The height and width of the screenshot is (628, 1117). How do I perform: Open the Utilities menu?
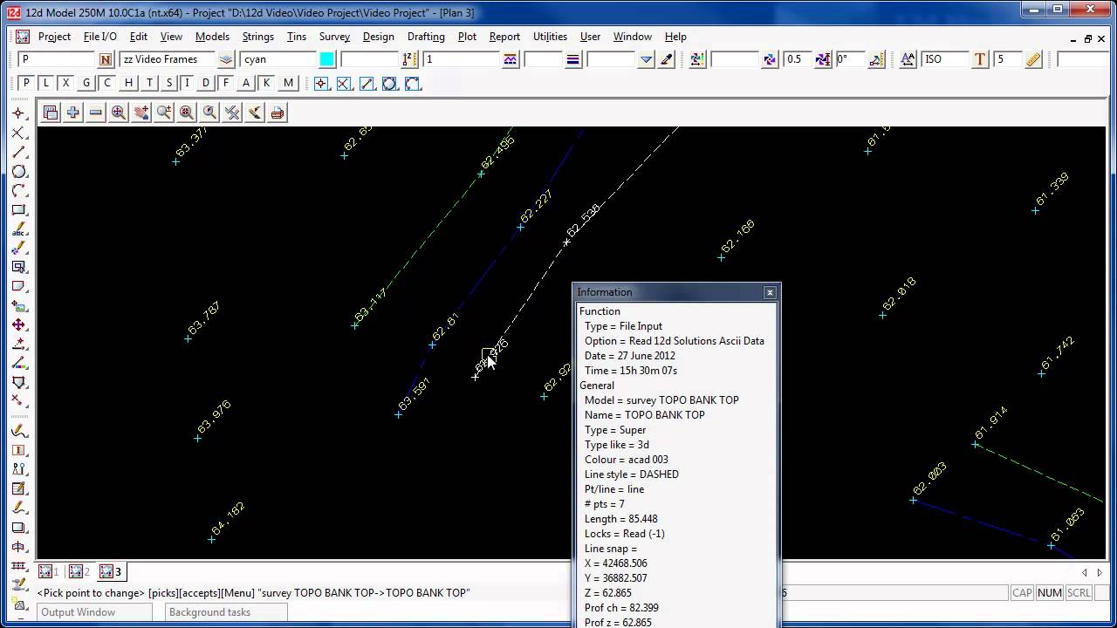[550, 37]
